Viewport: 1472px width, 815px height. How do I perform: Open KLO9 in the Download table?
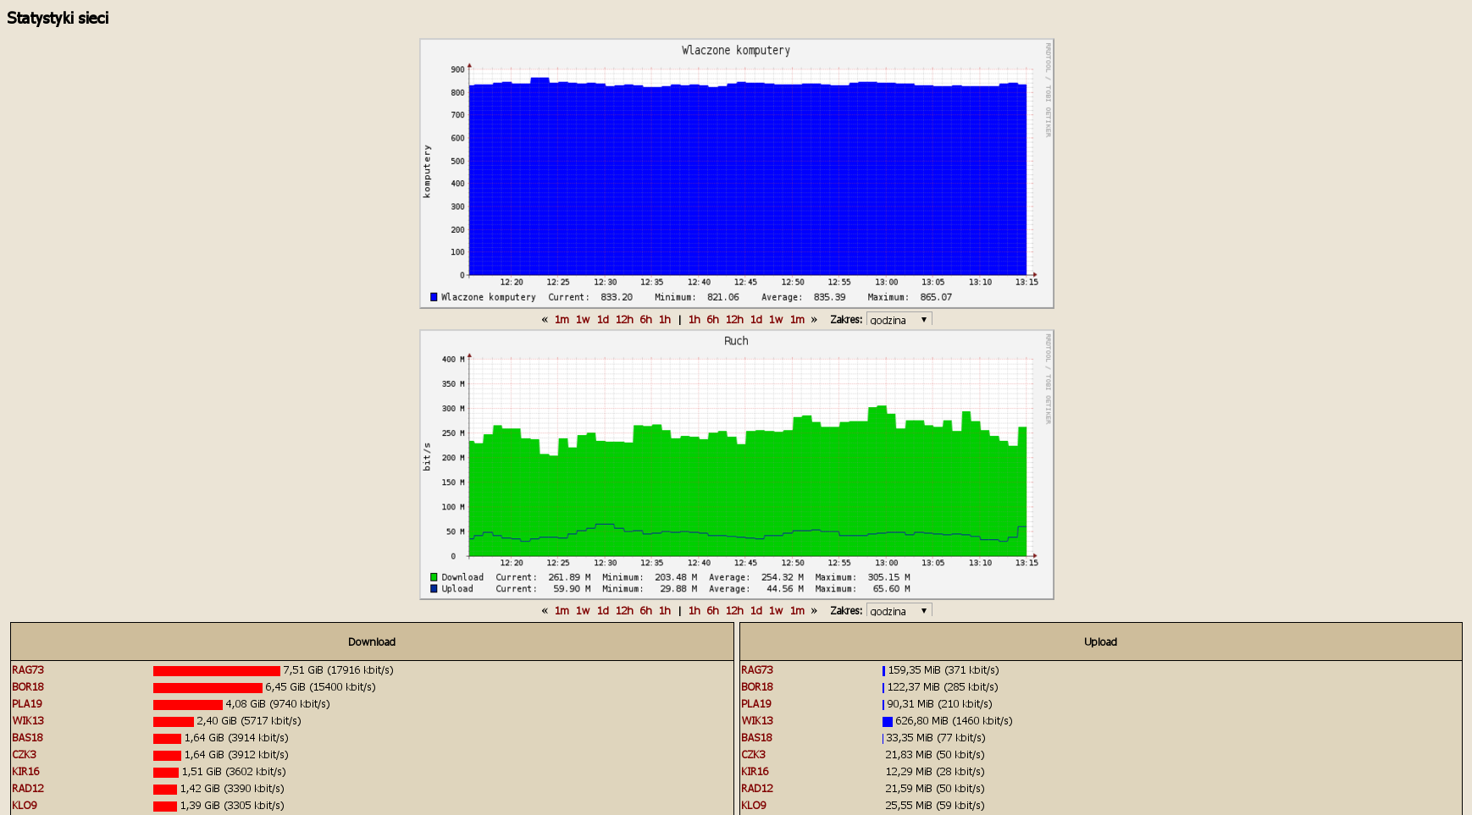click(x=25, y=806)
